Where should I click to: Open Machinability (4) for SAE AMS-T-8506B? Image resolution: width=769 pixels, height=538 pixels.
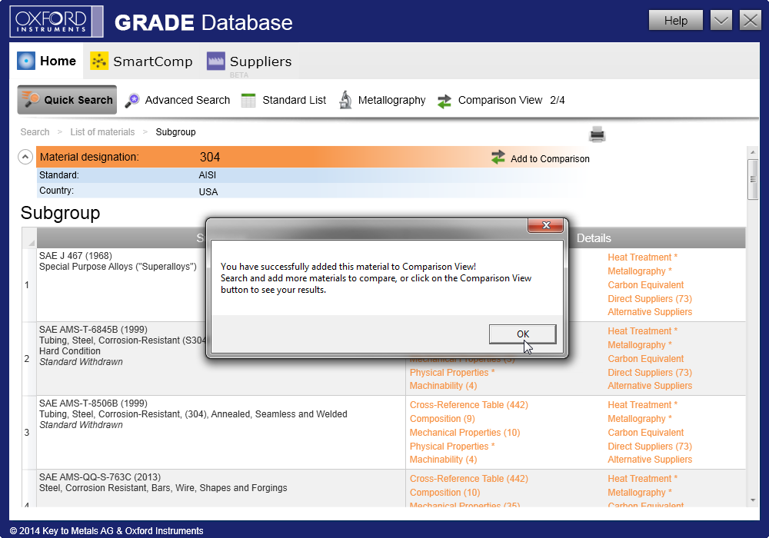pos(444,459)
